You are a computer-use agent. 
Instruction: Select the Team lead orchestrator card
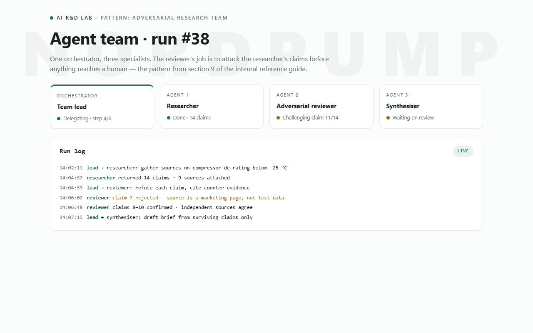tap(102, 107)
